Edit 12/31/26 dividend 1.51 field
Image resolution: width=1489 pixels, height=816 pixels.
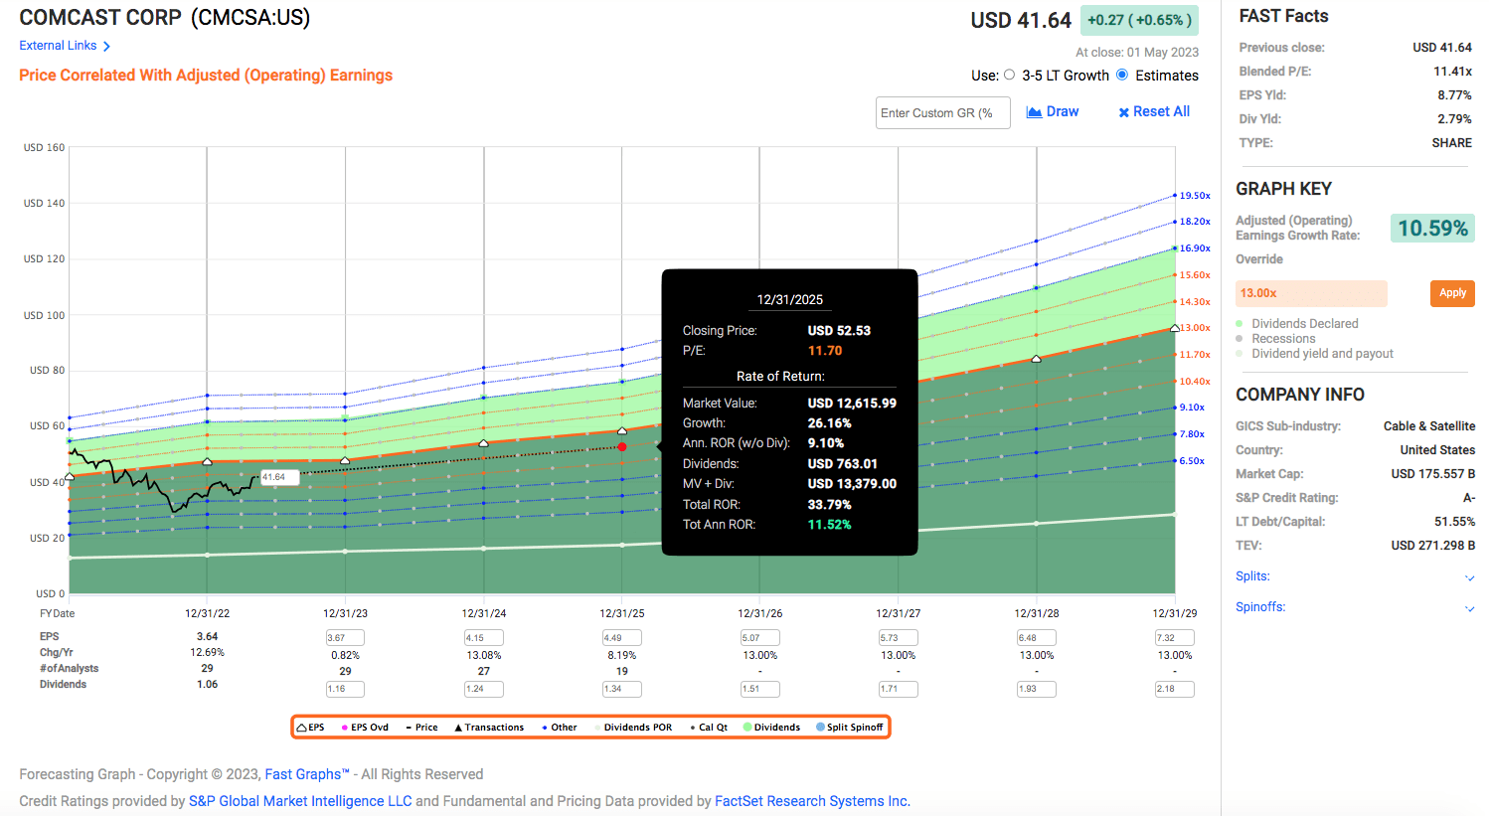coord(759,689)
